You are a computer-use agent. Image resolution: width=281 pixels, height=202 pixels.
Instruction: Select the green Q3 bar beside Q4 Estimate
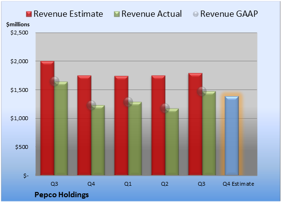click(209, 133)
